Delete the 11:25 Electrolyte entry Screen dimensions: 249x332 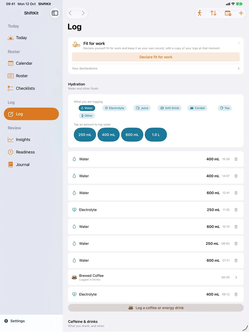coord(236,210)
